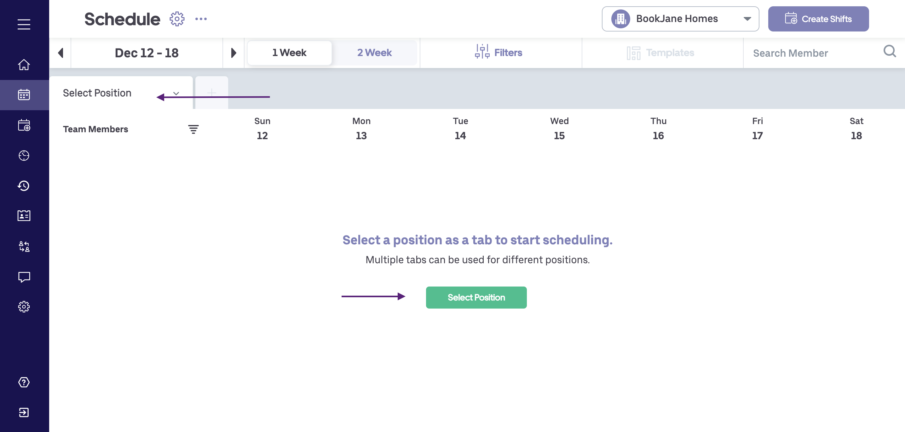Viewport: 905px width, 432px height.
Task: Click the green Select Position button
Action: coord(476,298)
